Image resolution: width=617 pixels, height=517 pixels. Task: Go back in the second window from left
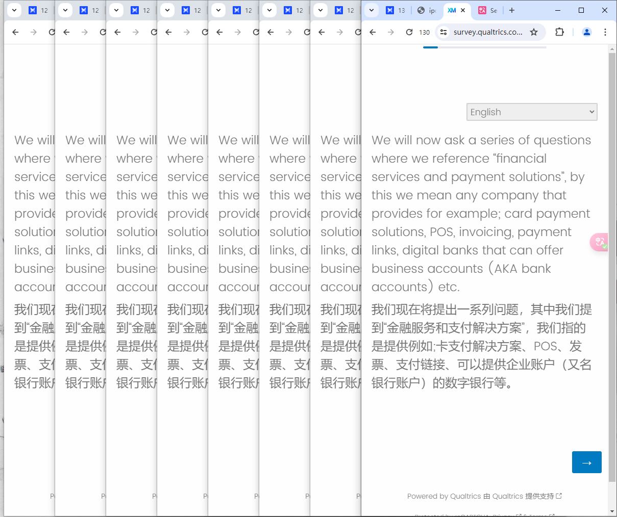pos(66,32)
